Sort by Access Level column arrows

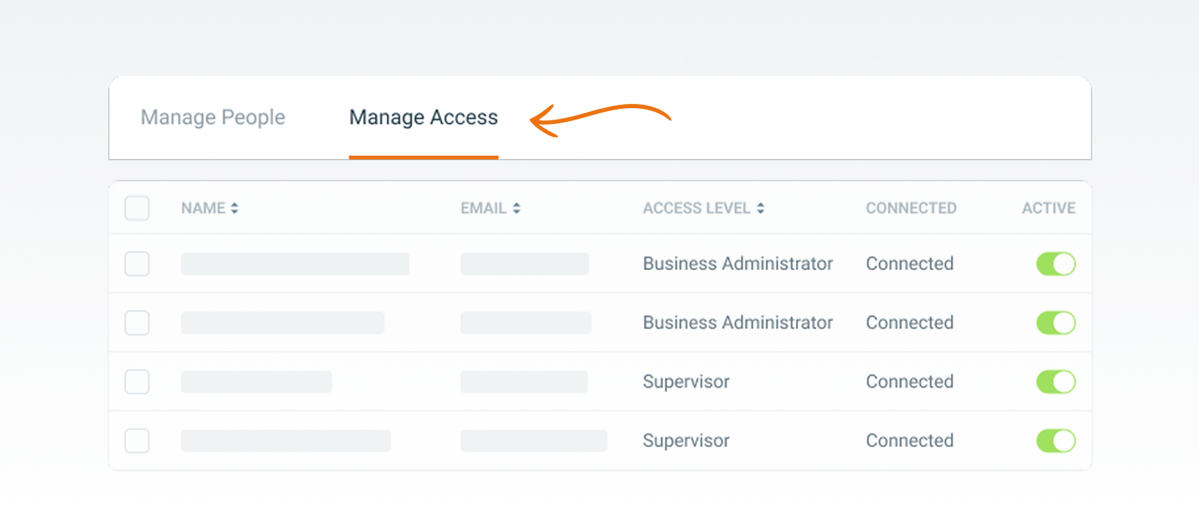point(760,208)
